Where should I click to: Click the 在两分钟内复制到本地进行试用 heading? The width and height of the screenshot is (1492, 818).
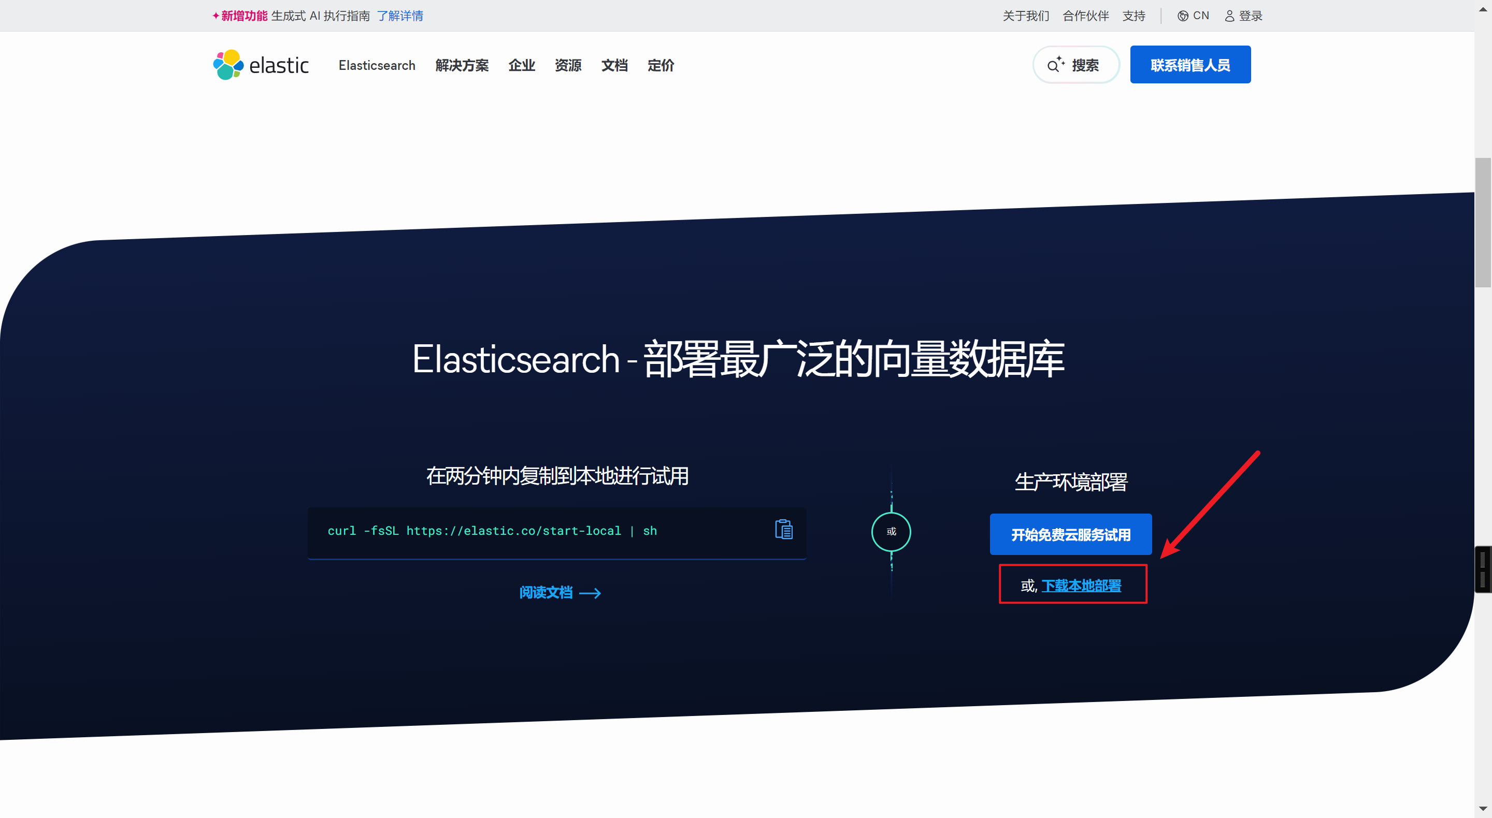[557, 476]
